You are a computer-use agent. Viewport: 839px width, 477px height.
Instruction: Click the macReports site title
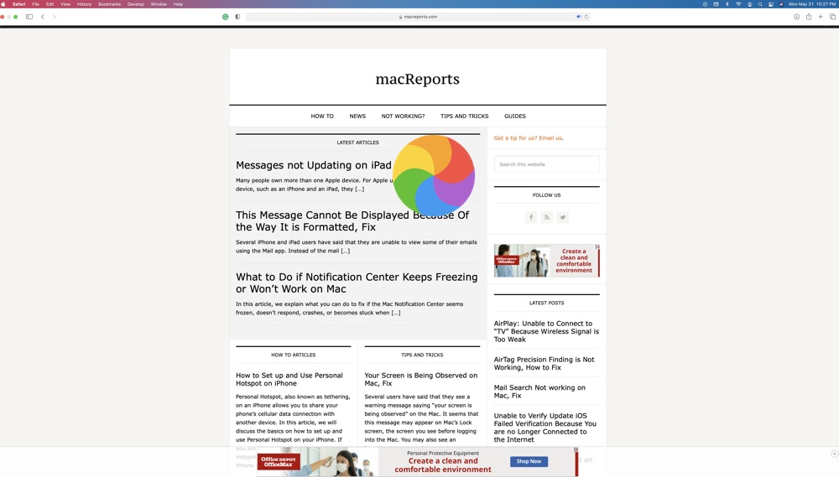[x=417, y=79]
